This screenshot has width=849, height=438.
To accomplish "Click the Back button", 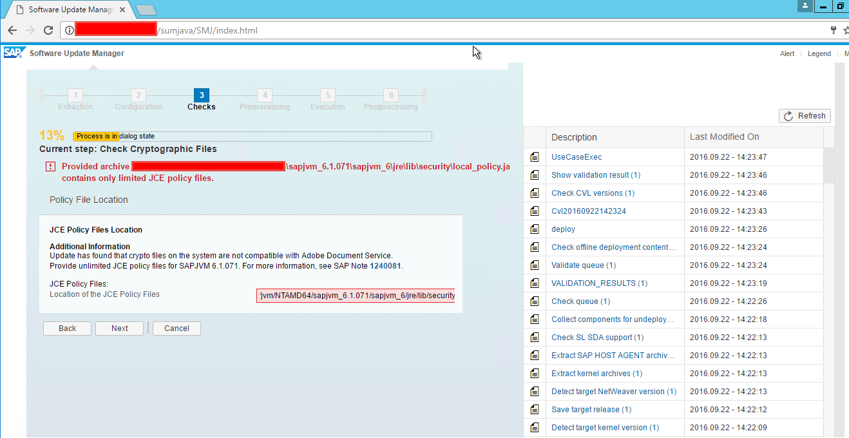I will pos(68,328).
